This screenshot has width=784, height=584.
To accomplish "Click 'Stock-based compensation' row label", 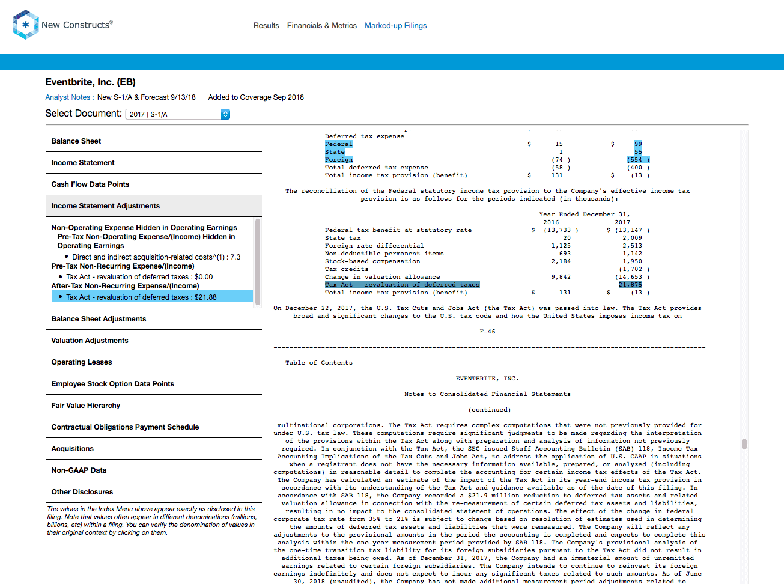I will coord(372,261).
